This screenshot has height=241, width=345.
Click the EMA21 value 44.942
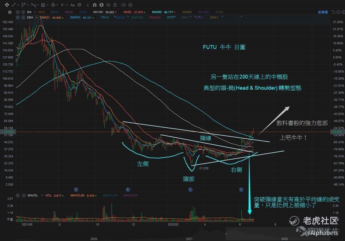pos(57,17)
